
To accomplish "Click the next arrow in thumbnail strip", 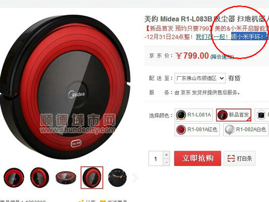I will click(135, 178).
